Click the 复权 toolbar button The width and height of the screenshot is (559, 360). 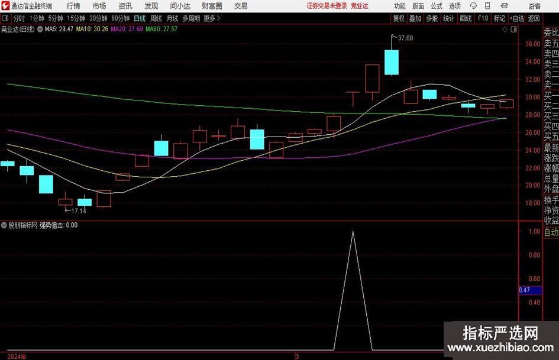[399, 18]
